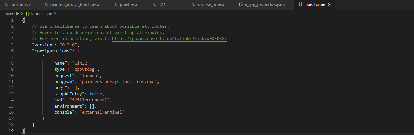The image size is (414, 135).
Task: Click the "pointers_arrays_functions.exe" program value
Action: point(118,82)
